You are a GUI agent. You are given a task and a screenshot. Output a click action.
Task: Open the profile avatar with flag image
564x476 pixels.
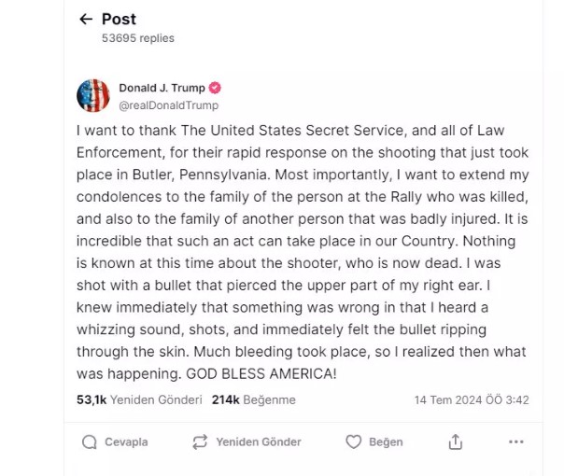(92, 96)
